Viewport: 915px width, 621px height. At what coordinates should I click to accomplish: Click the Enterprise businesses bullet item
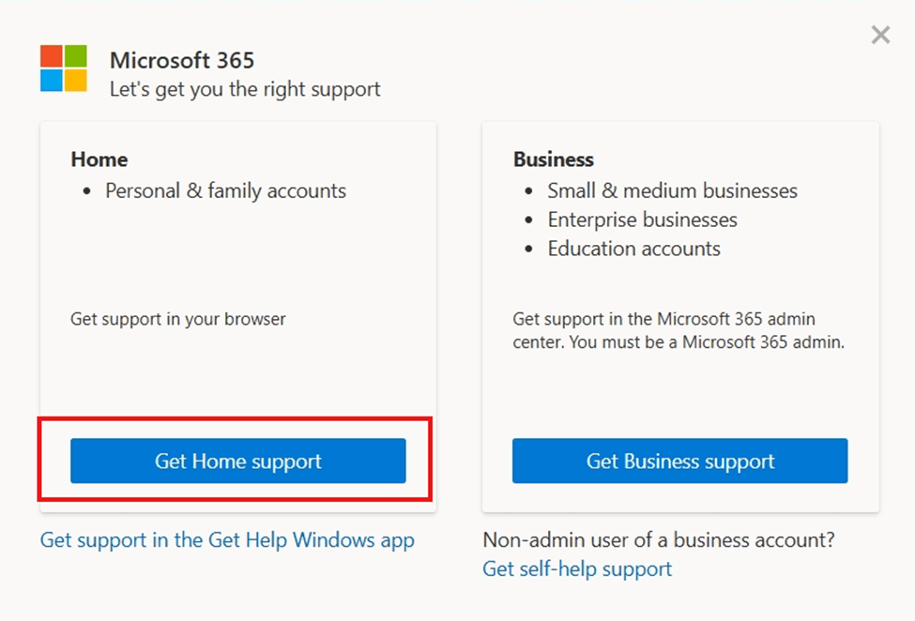(642, 220)
